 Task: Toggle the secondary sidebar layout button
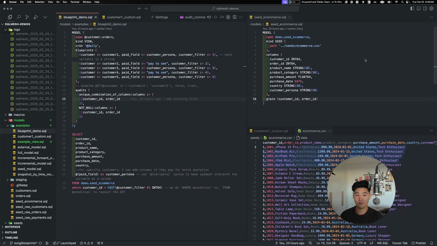click(425, 9)
